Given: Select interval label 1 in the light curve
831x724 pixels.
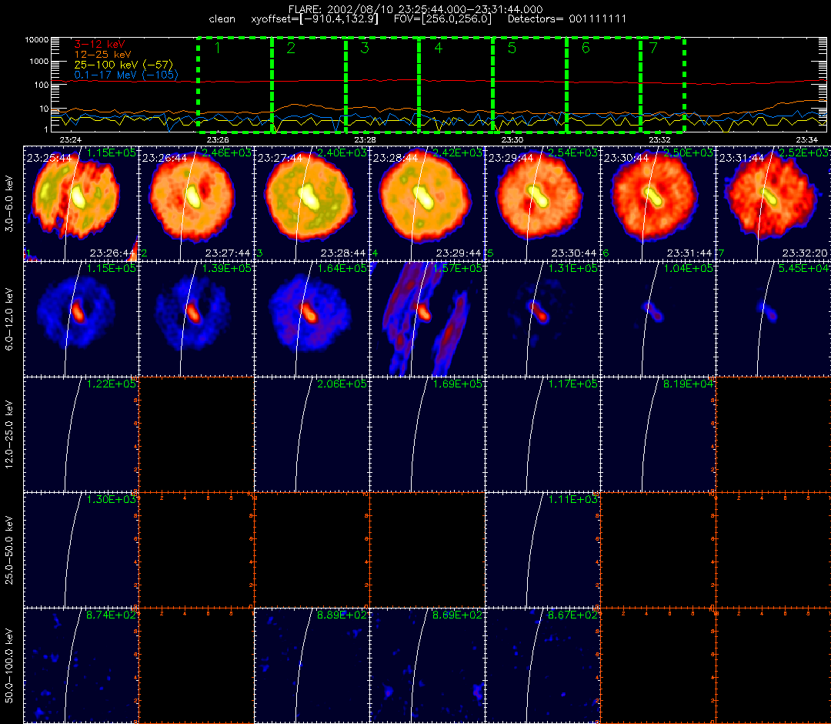Looking at the screenshot, I should click(217, 48).
